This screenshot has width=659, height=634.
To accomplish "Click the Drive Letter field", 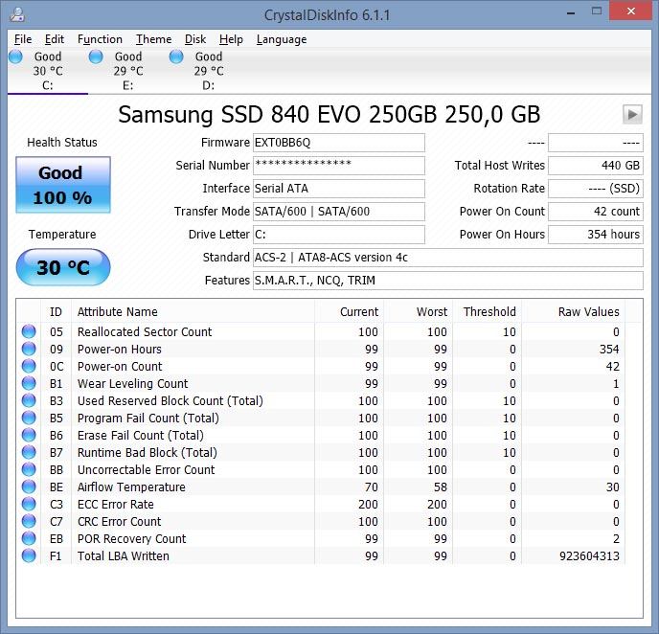I will point(339,235).
